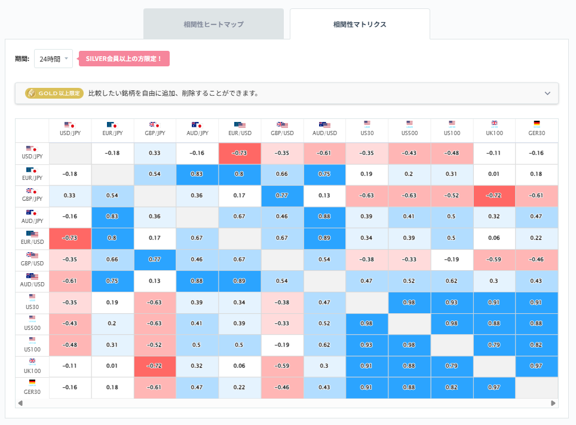Expand the GOLD以上限定 banner chevron

547,93
